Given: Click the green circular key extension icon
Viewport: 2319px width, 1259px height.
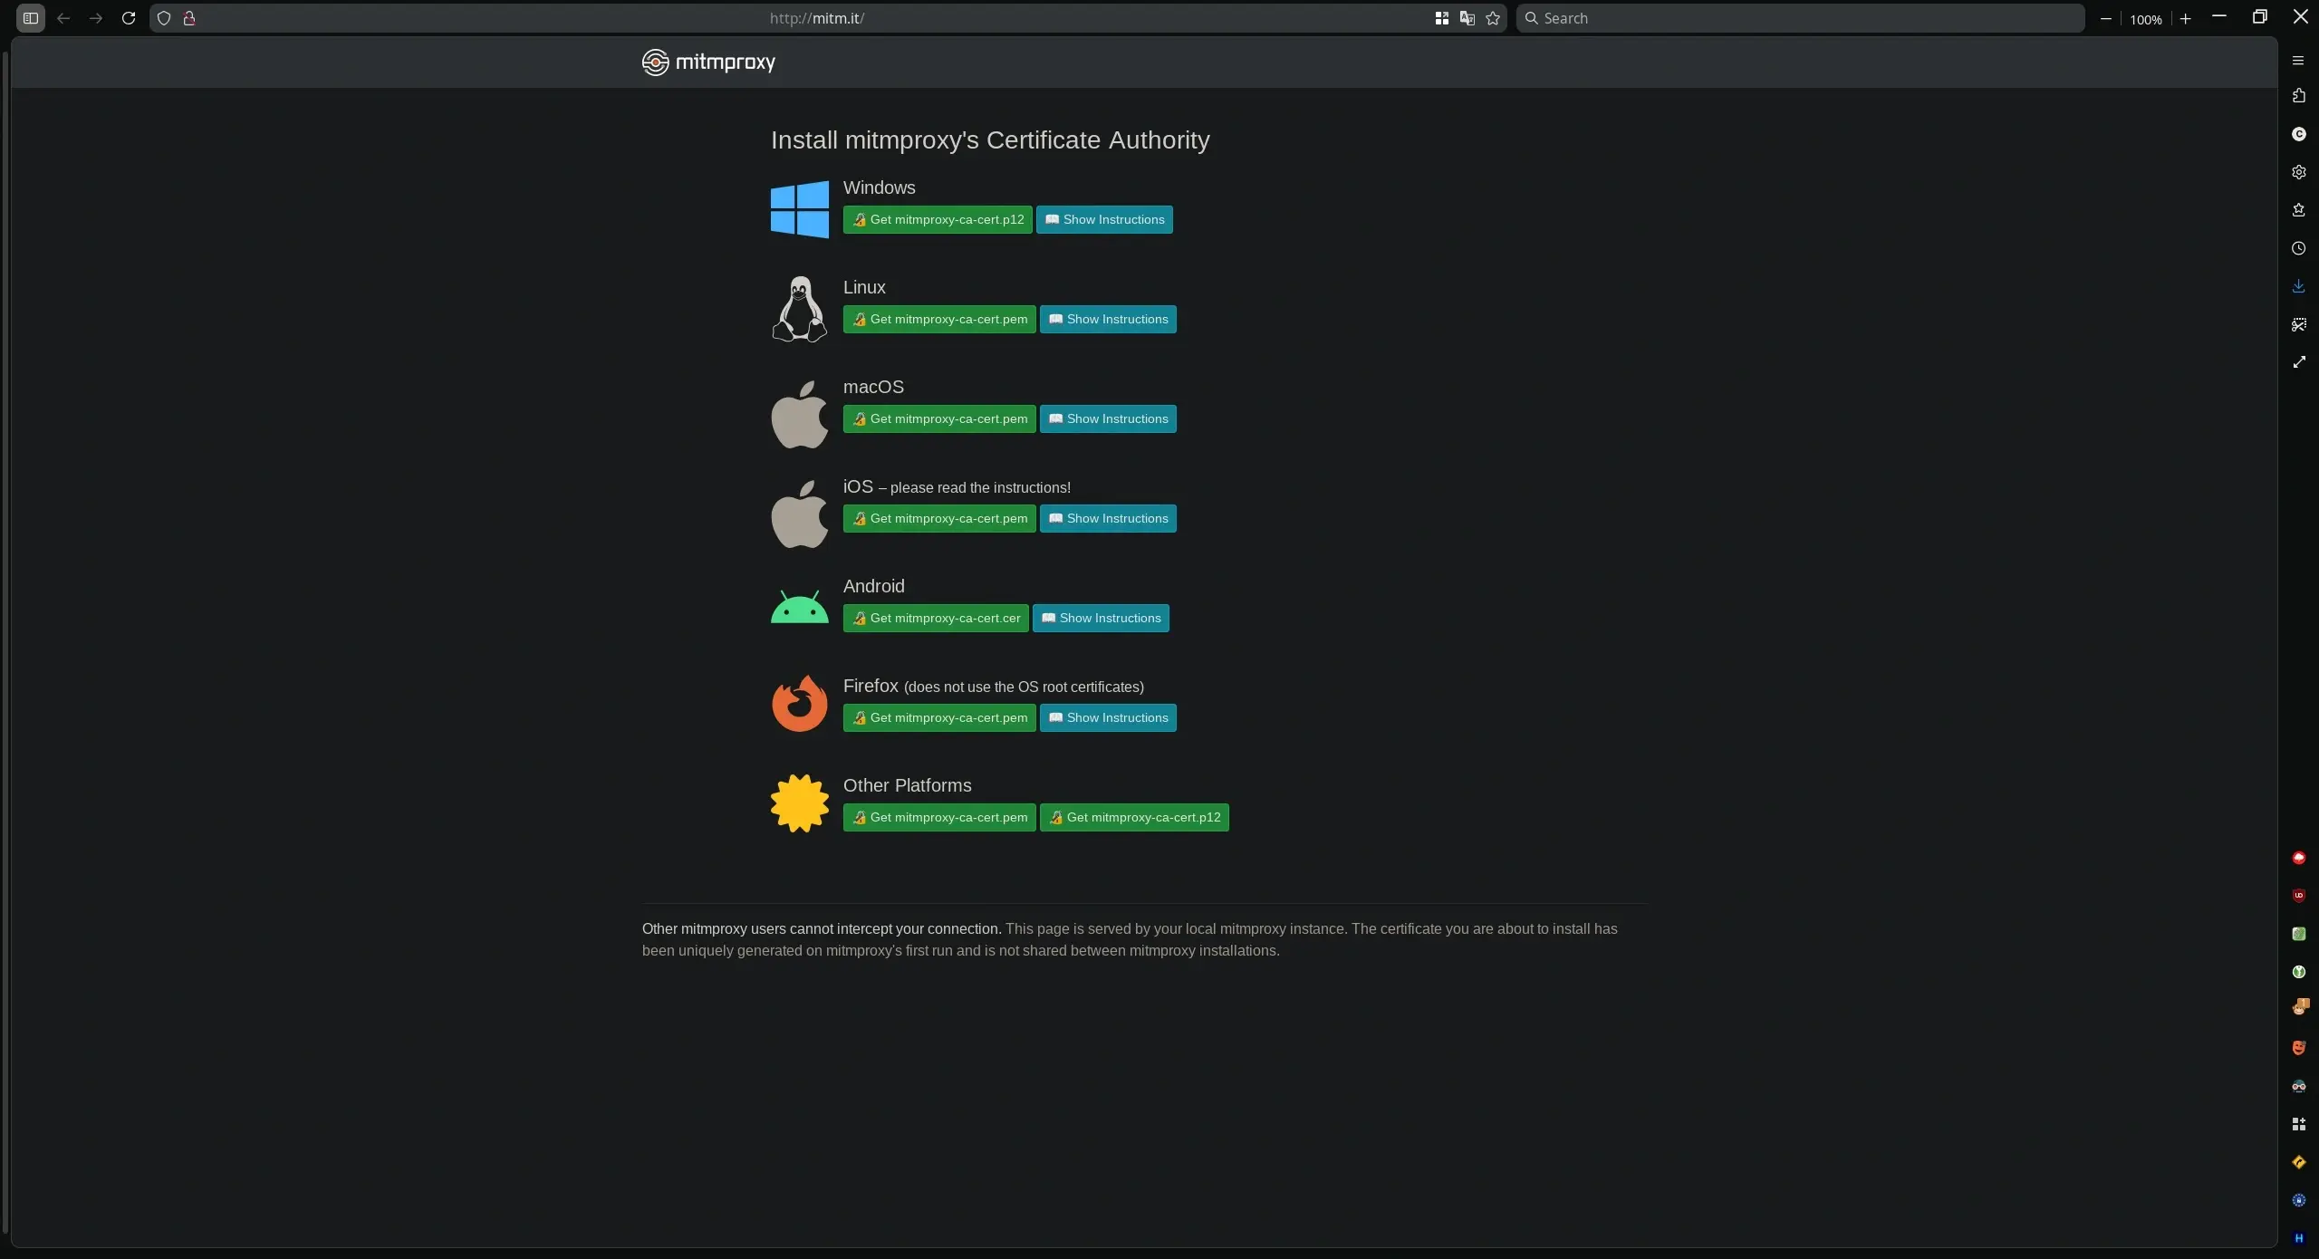Looking at the screenshot, I should point(2298,972).
